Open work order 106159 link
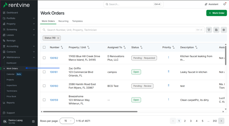 point(54,100)
